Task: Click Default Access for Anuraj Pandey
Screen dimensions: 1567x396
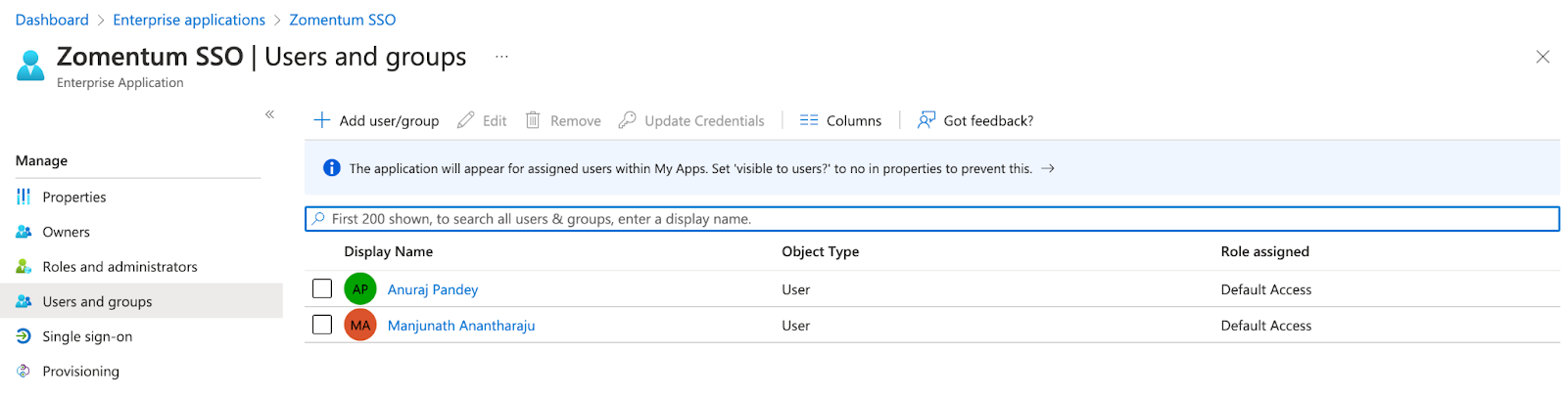Action: tap(1265, 289)
